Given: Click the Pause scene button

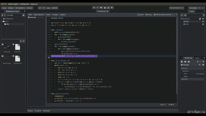Looking at the screenshot, I should tap(98, 8).
